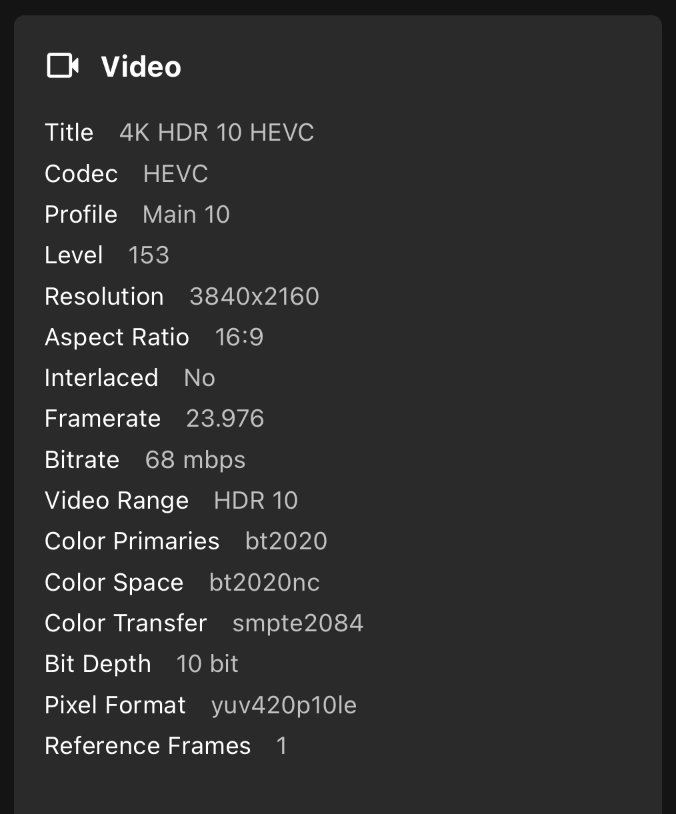Click the Pixel Format value "yuv420p10le"
Image resolution: width=676 pixels, height=814 pixels.
pyautogui.click(x=284, y=705)
